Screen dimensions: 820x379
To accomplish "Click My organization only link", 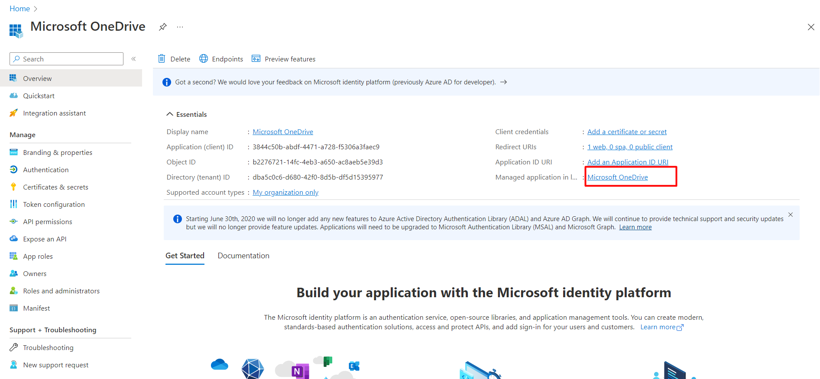I will [285, 192].
